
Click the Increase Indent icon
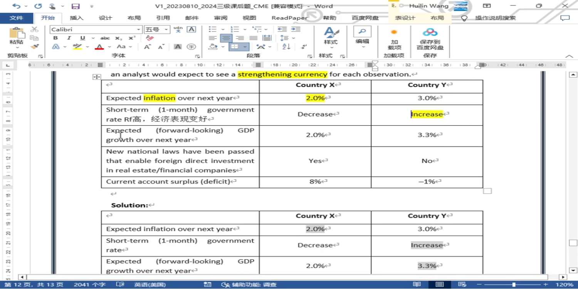(296, 29)
